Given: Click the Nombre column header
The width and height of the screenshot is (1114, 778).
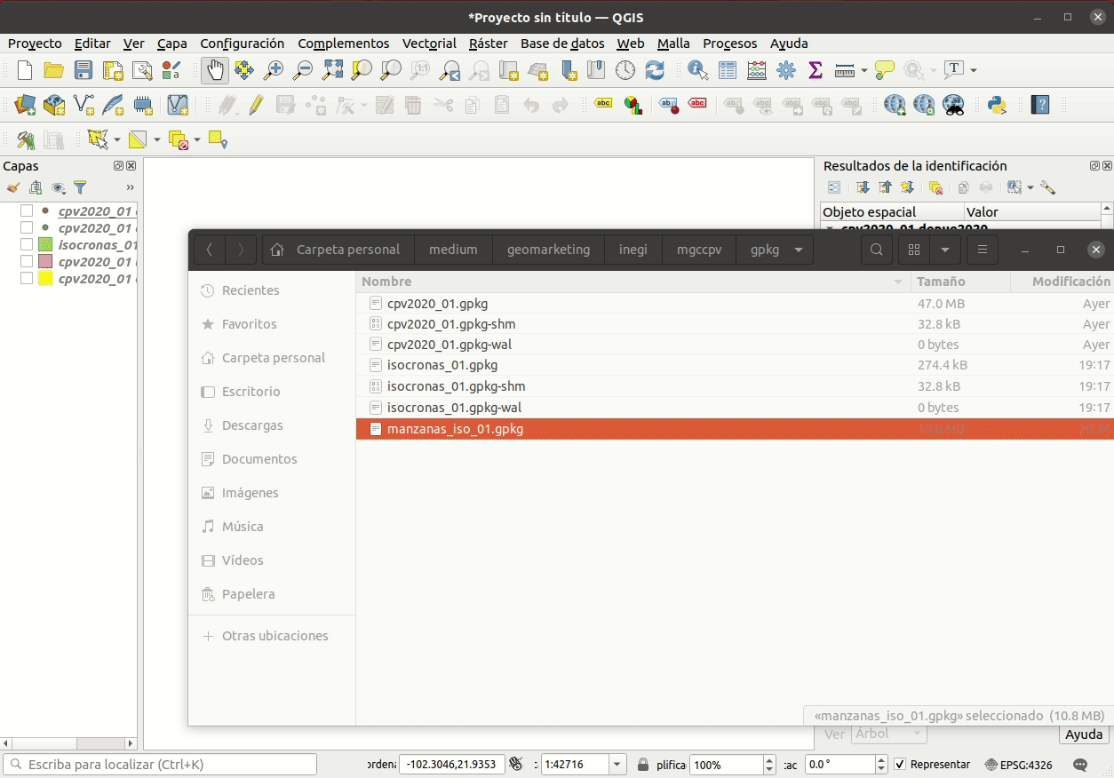Looking at the screenshot, I should pos(633,282).
